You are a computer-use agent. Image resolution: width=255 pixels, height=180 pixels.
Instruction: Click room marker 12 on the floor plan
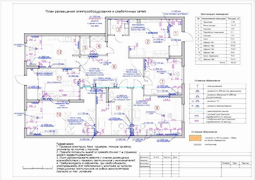coord(59,52)
